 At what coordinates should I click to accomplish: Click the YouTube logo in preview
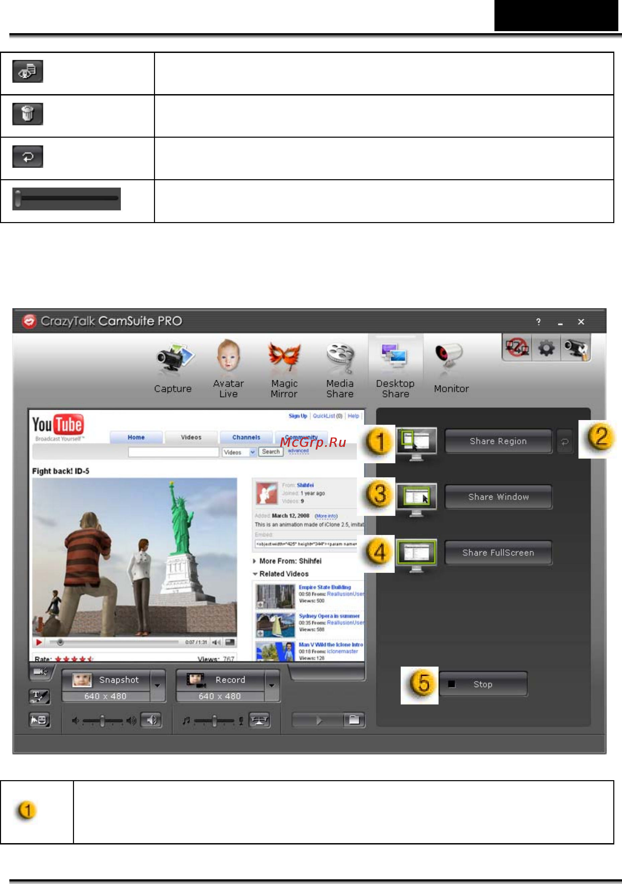coord(58,427)
